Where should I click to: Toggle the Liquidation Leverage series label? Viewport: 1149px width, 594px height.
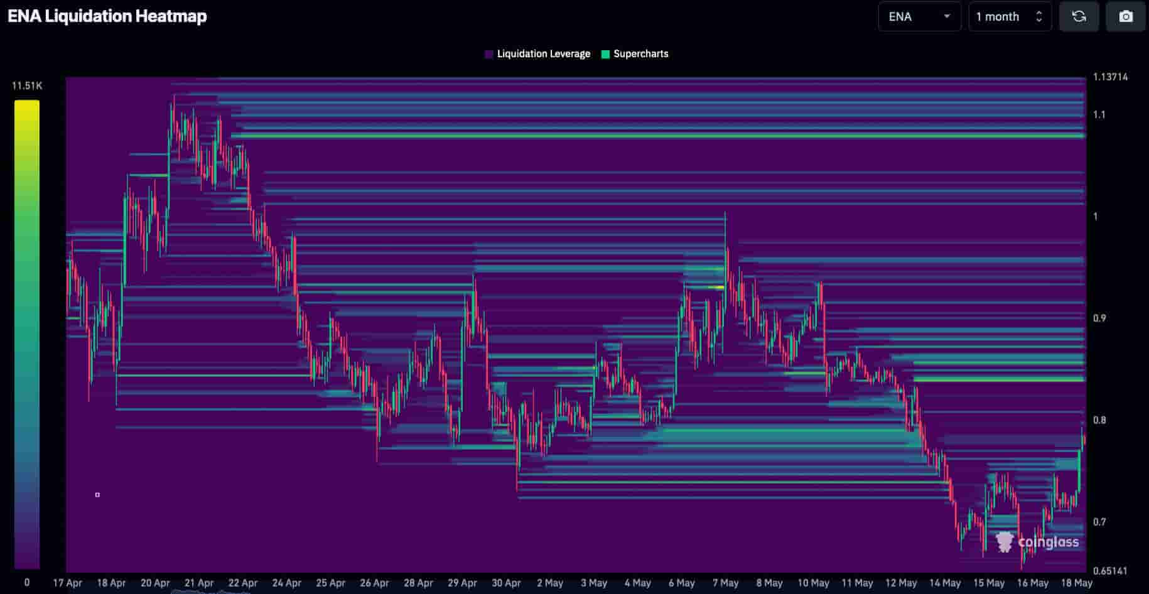[543, 54]
